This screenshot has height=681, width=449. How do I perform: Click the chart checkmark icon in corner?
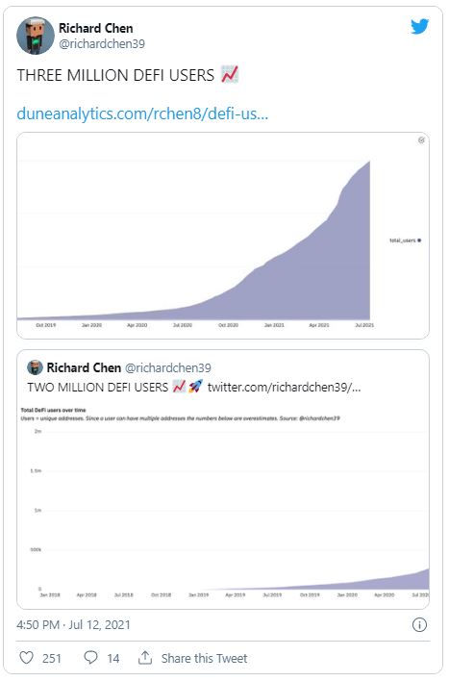(x=421, y=140)
